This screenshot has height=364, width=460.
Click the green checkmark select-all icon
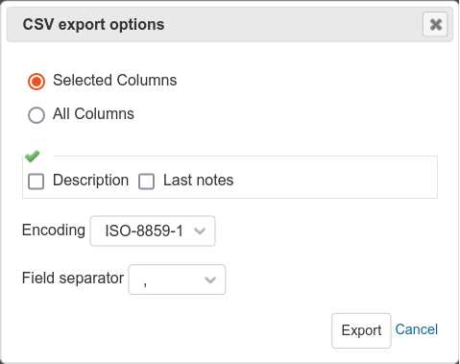32,157
